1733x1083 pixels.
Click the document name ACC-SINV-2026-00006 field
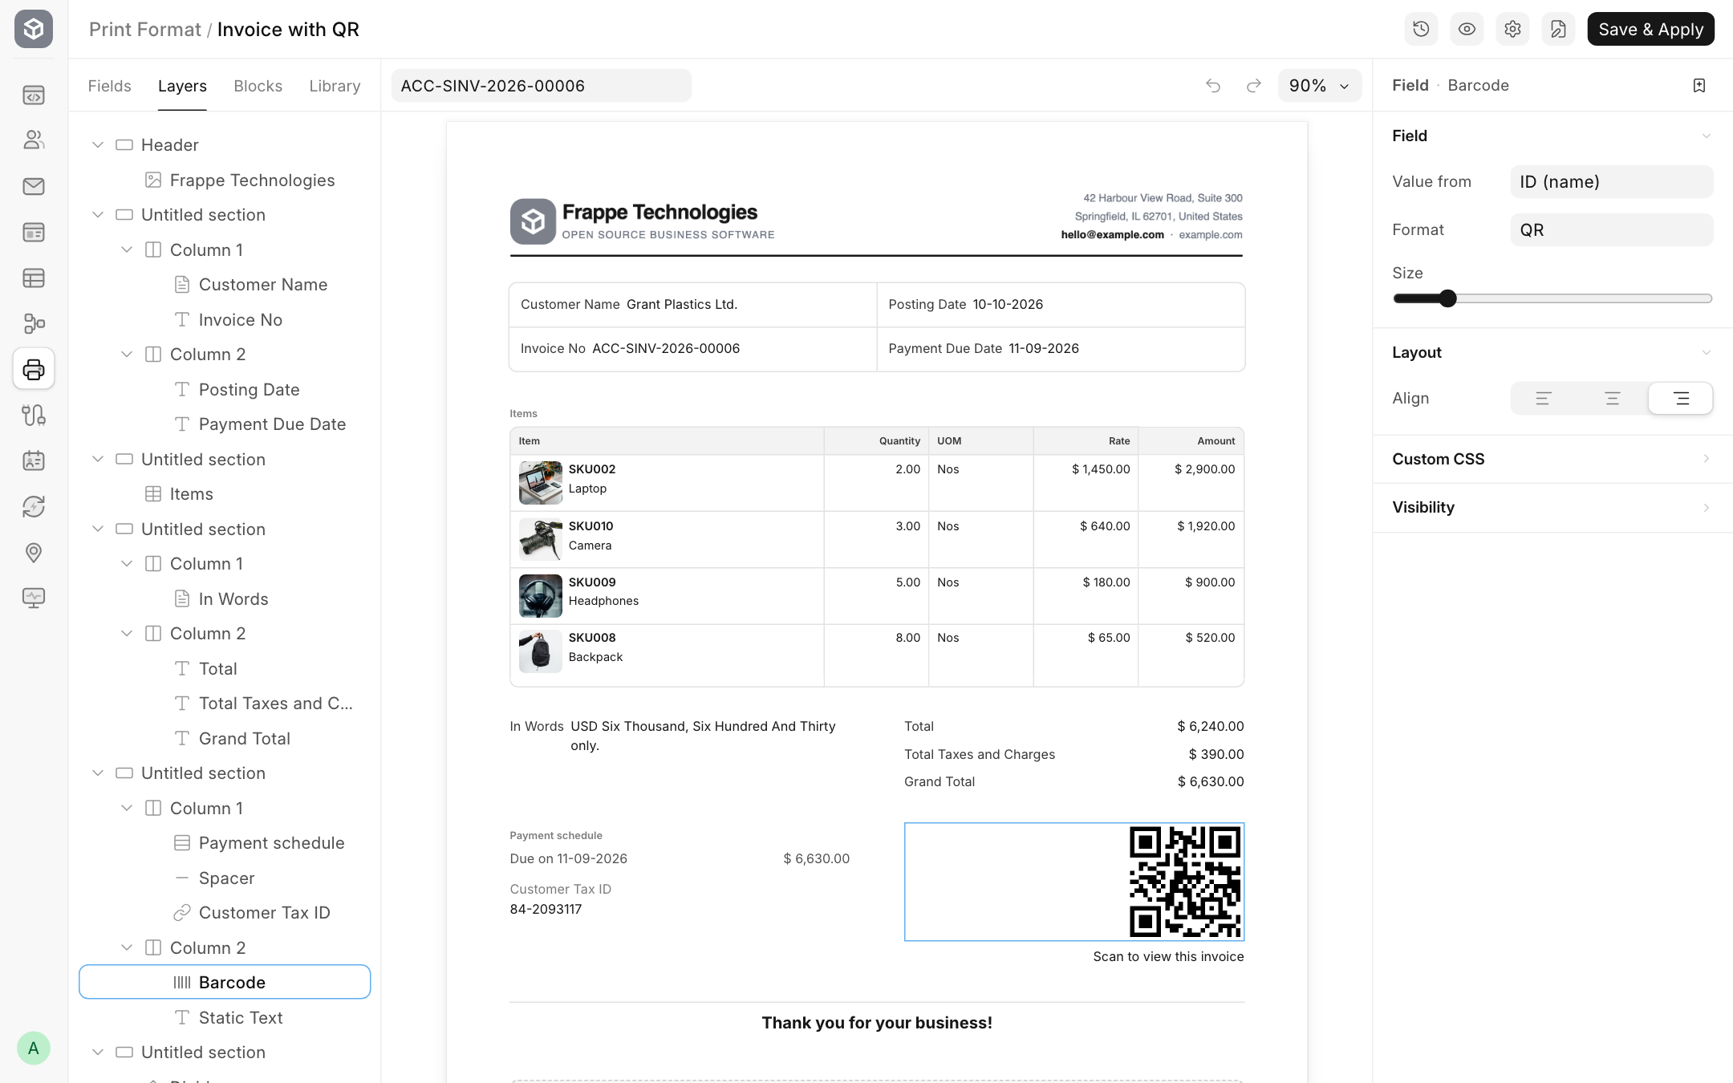click(541, 85)
